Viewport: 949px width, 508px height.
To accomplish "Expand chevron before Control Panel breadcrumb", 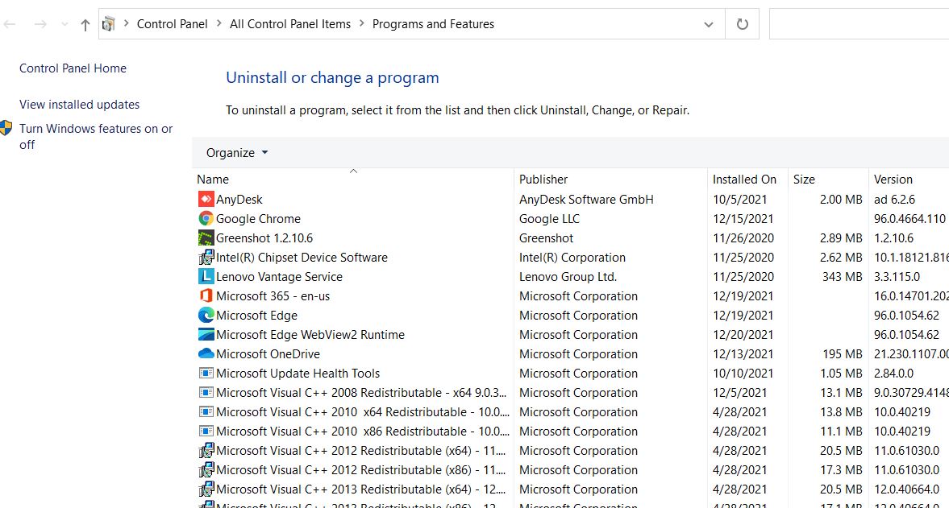I will click(126, 23).
